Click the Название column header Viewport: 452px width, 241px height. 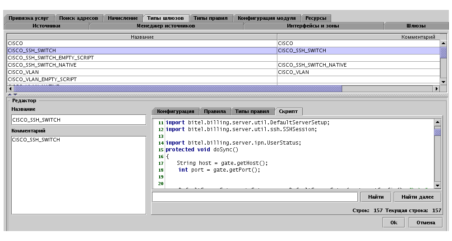pos(142,37)
